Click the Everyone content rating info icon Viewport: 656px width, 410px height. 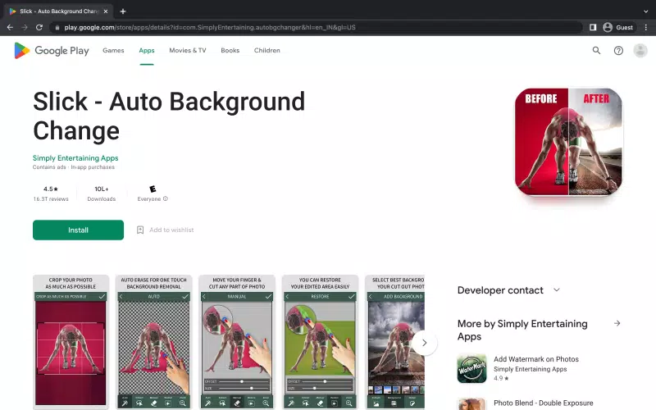[166, 198]
